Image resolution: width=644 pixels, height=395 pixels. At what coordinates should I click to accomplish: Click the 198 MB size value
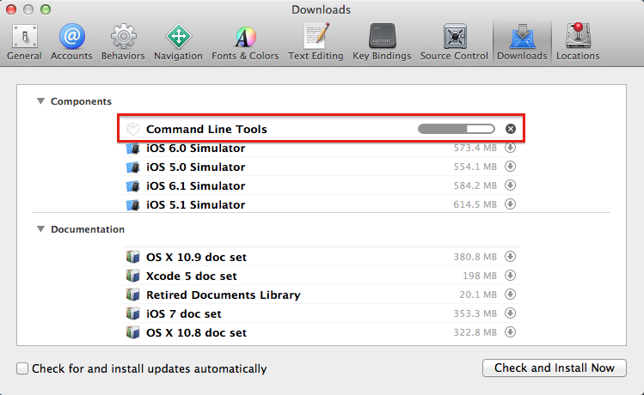tap(480, 276)
